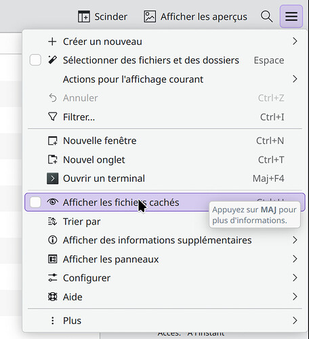Click the Filtrer funnel icon

pyautogui.click(x=53, y=117)
